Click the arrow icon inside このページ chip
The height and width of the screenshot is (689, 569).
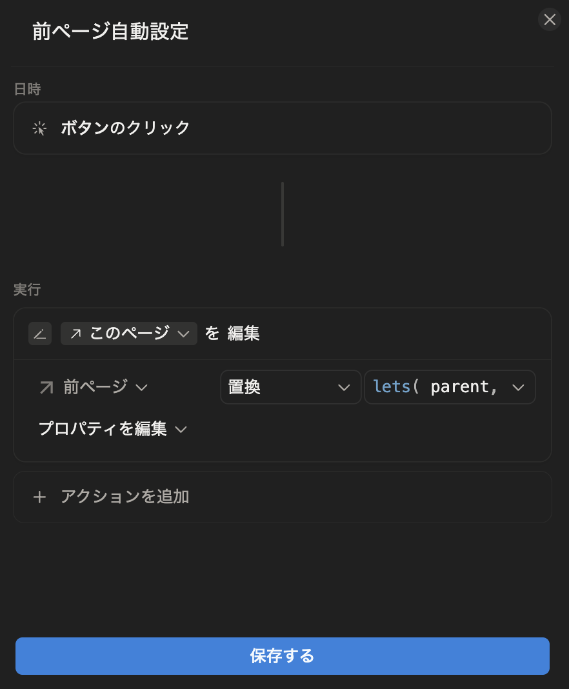pyautogui.click(x=75, y=334)
